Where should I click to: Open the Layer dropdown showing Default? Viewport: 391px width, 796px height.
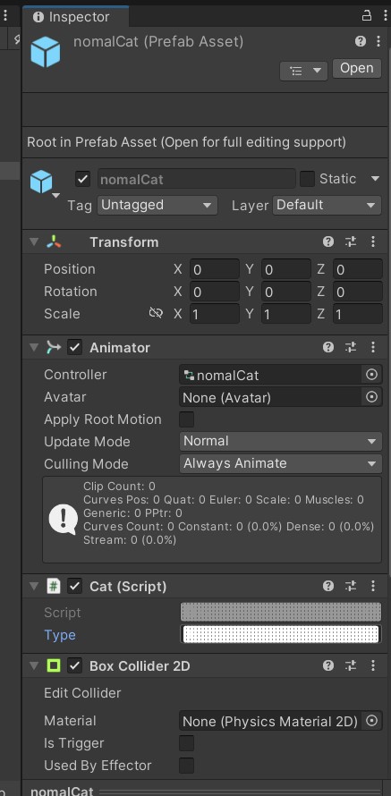(327, 205)
